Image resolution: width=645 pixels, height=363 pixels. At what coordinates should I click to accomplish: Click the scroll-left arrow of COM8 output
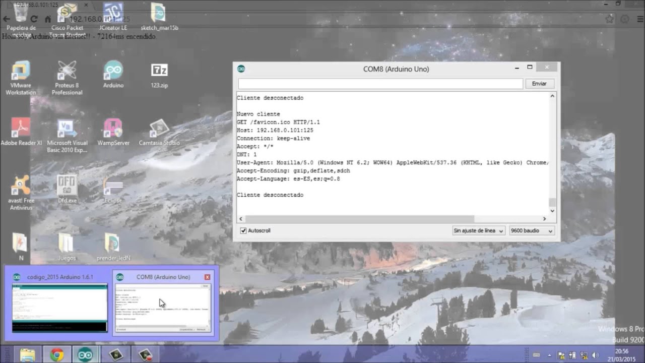click(241, 219)
